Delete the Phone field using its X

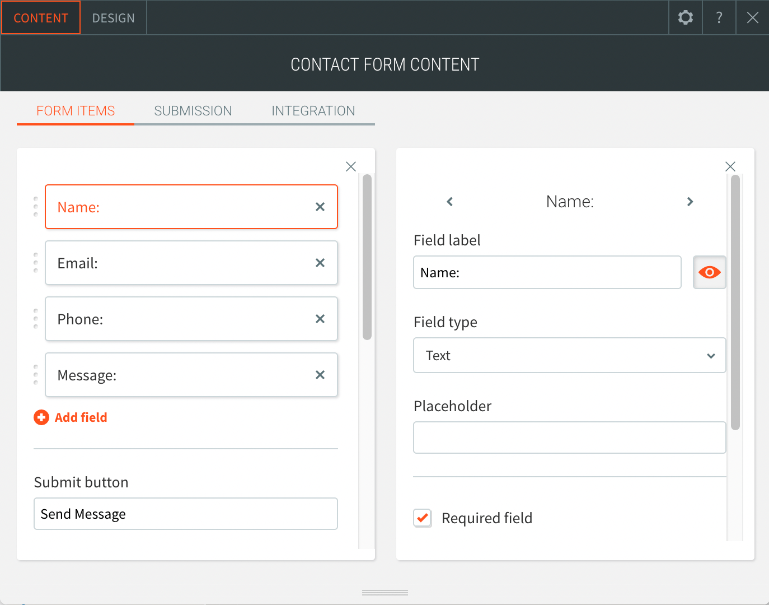[320, 319]
